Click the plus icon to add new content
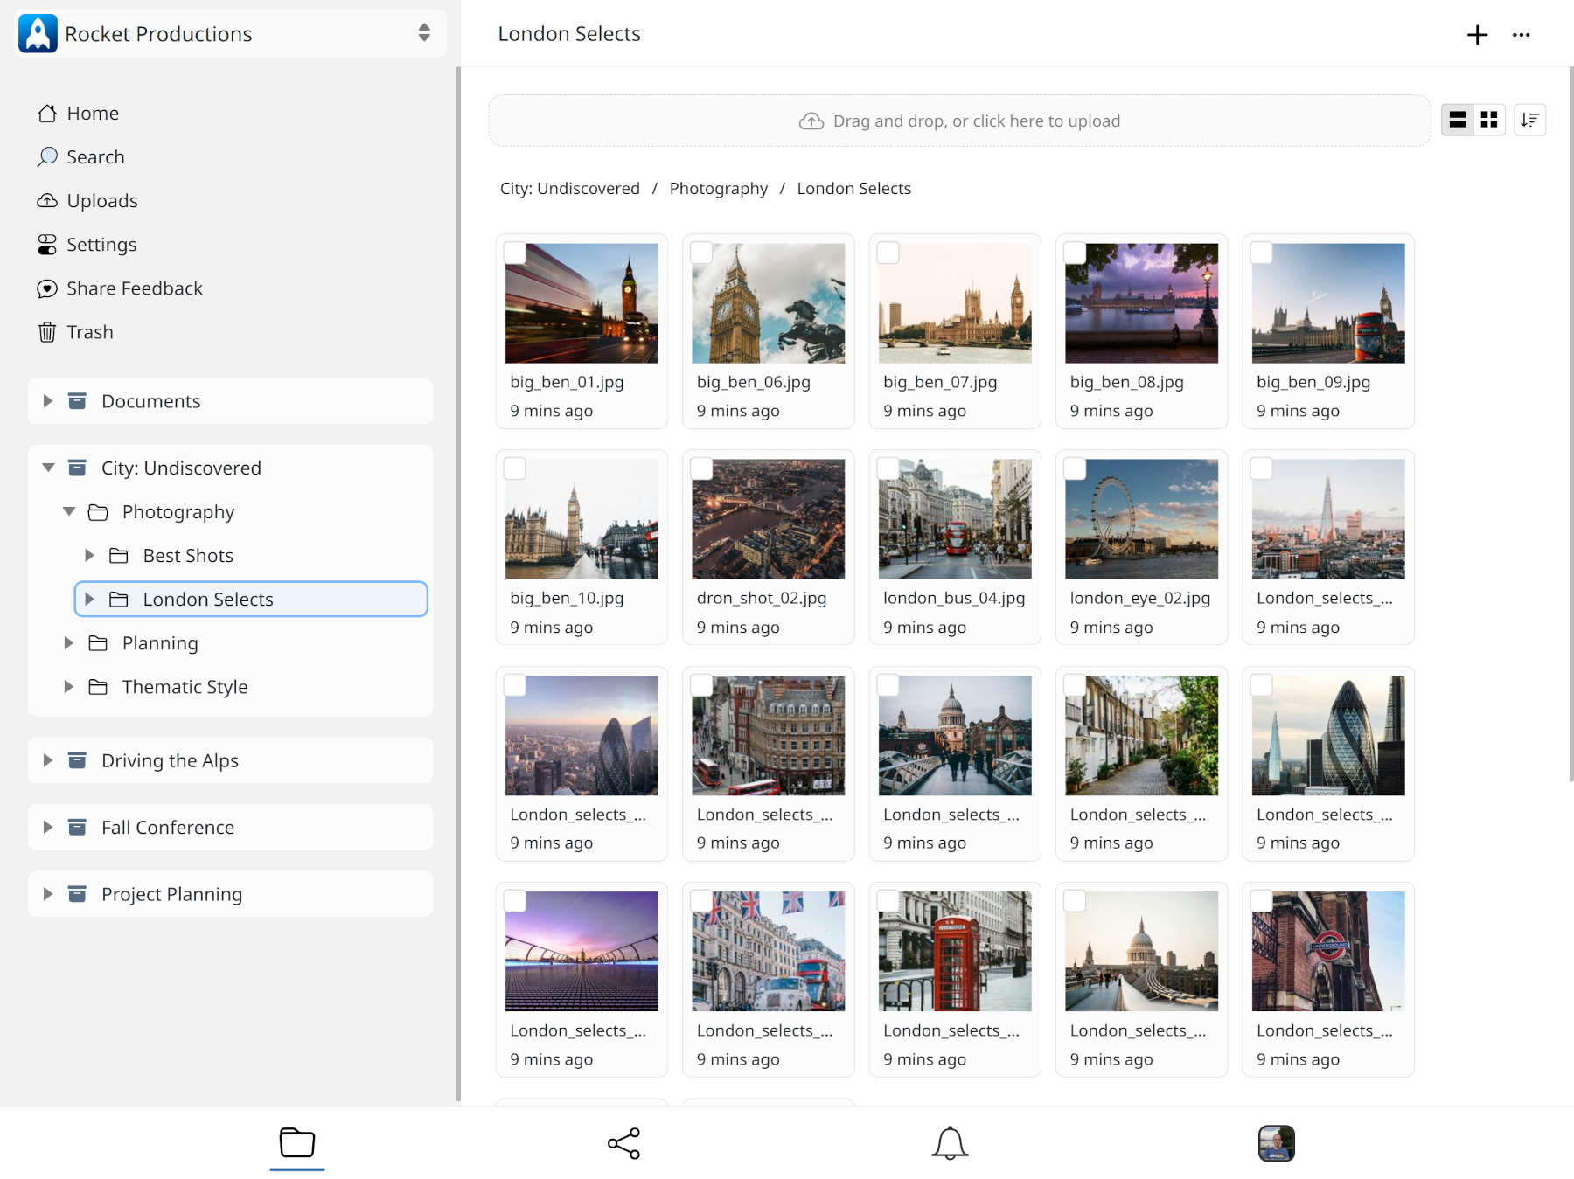Image resolution: width=1574 pixels, height=1179 pixels. point(1476,34)
